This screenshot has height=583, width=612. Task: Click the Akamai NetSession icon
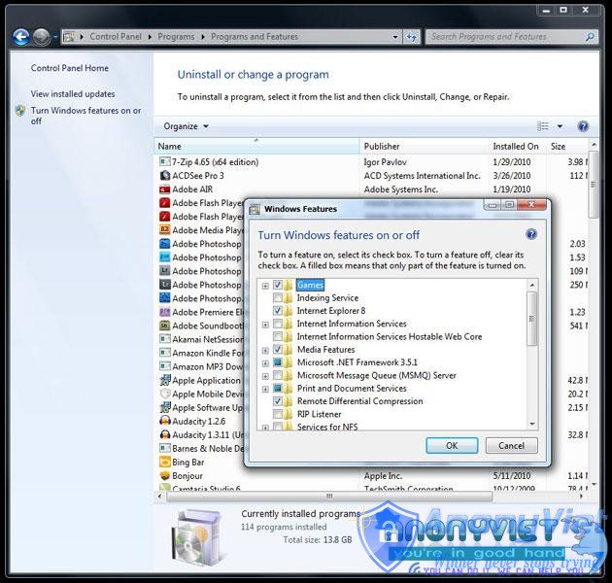pos(165,339)
